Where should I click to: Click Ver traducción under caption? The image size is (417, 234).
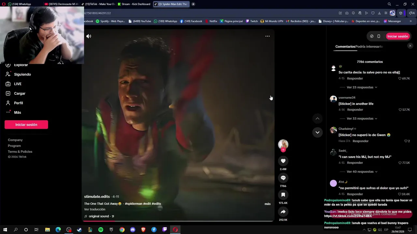[94, 209]
